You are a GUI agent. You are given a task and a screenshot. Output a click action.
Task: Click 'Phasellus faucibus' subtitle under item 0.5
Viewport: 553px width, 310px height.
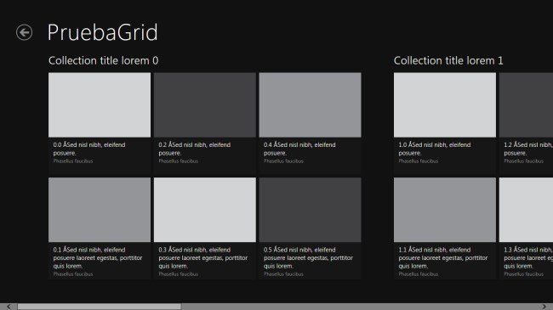(283, 274)
